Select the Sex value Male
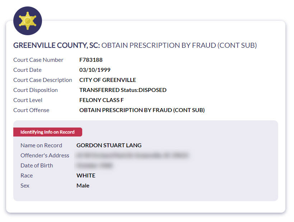The image size is (294, 222). (x=83, y=186)
